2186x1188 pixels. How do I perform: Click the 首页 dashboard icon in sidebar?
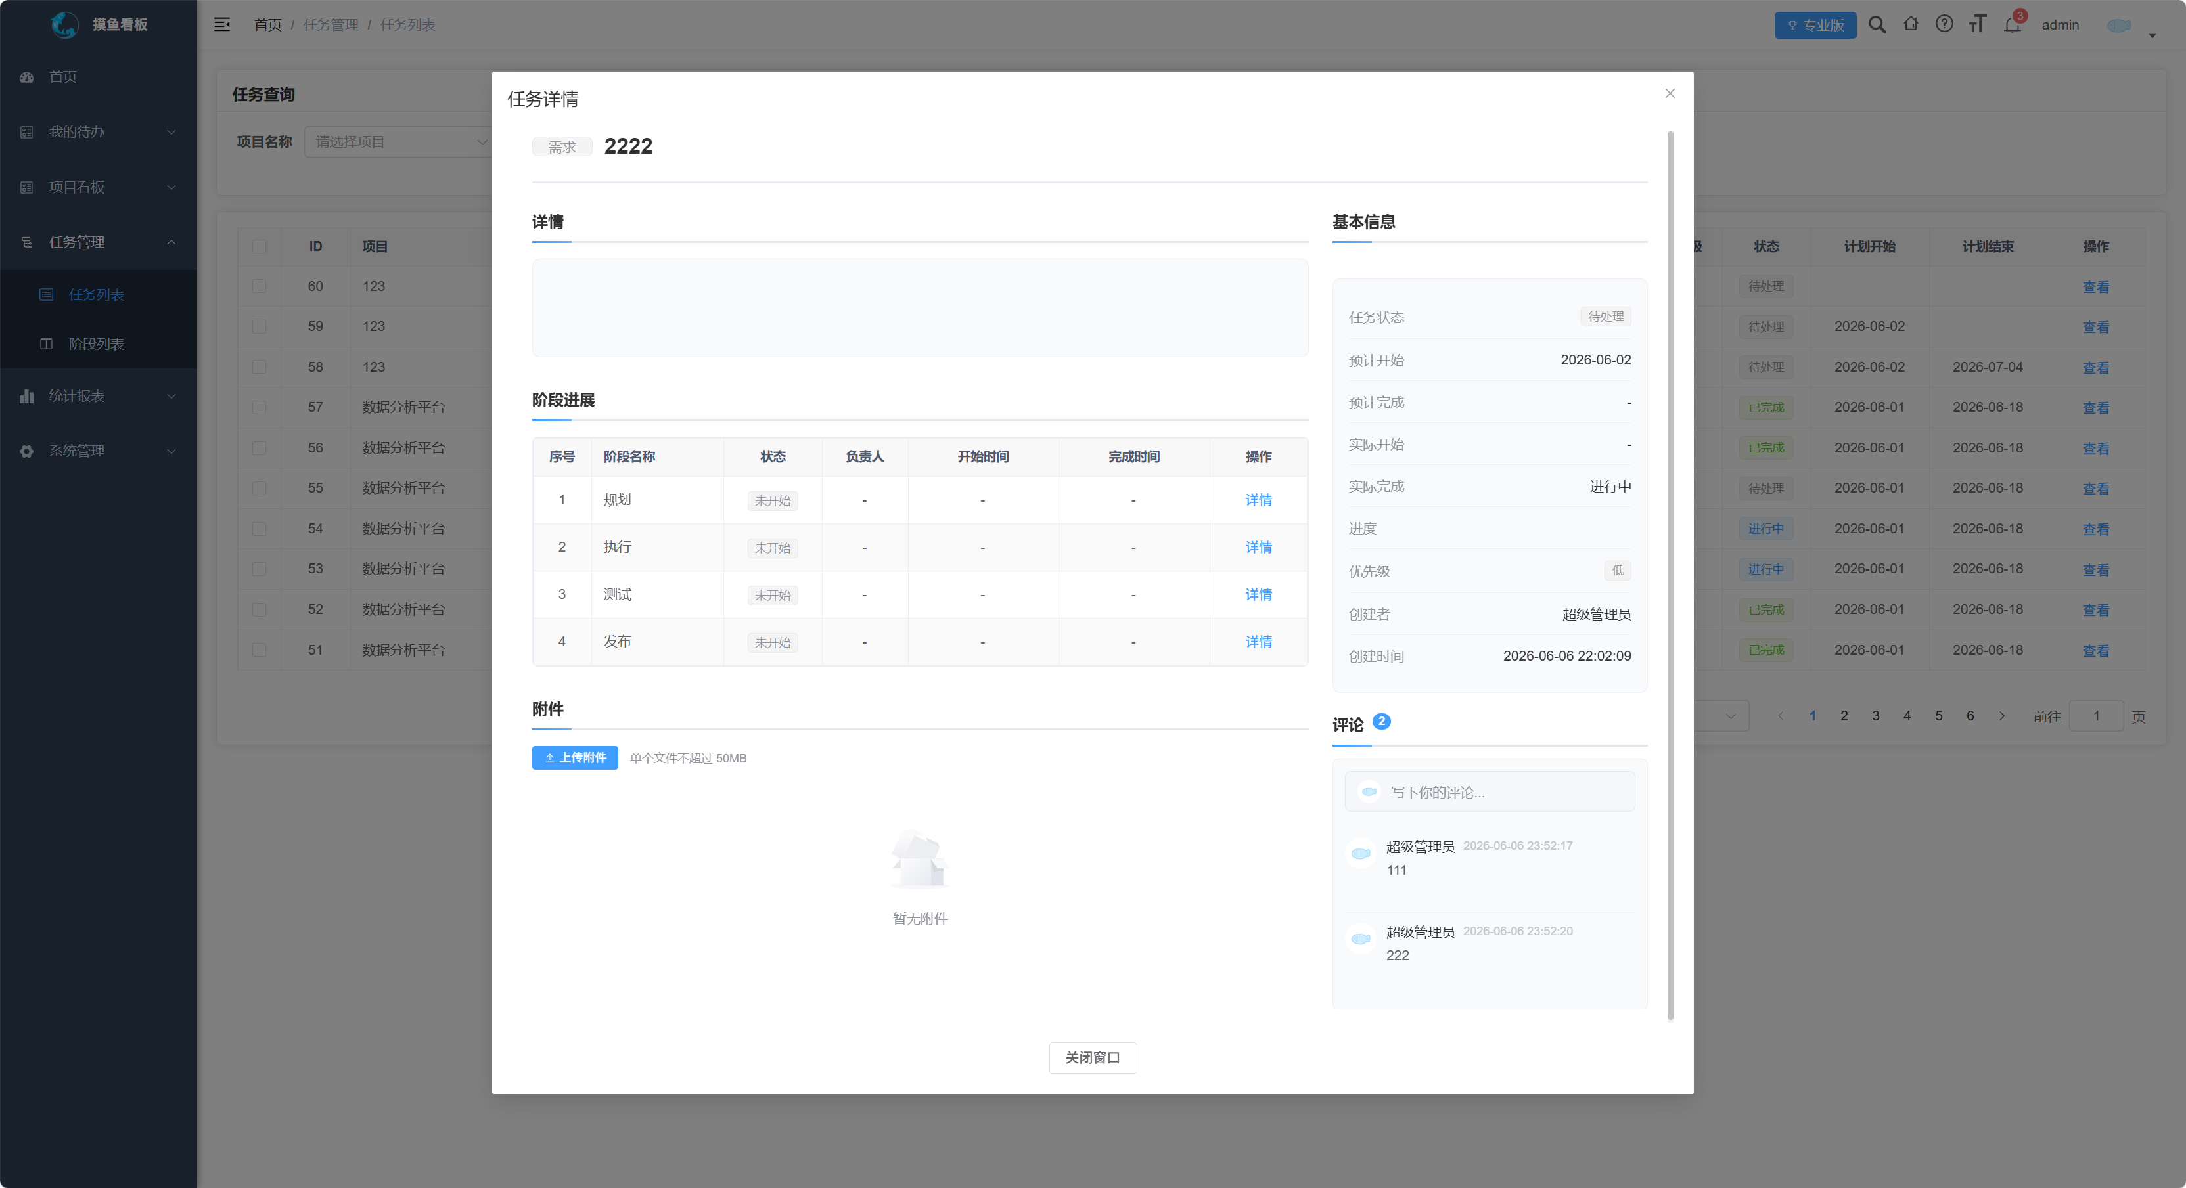pyautogui.click(x=26, y=76)
